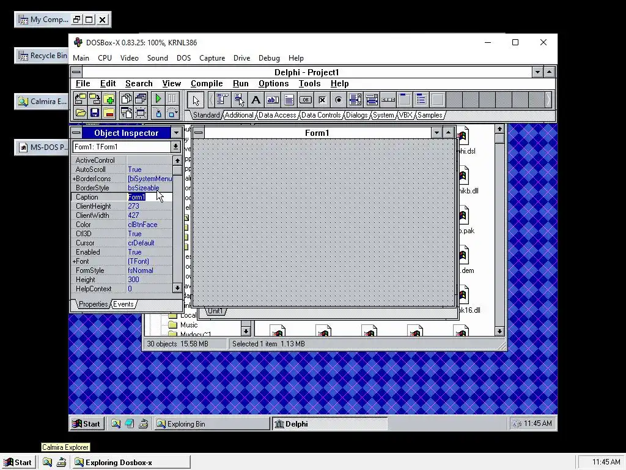The height and width of the screenshot is (470, 626).
Task: Expand the BorderIcons property
Action: click(x=74, y=179)
